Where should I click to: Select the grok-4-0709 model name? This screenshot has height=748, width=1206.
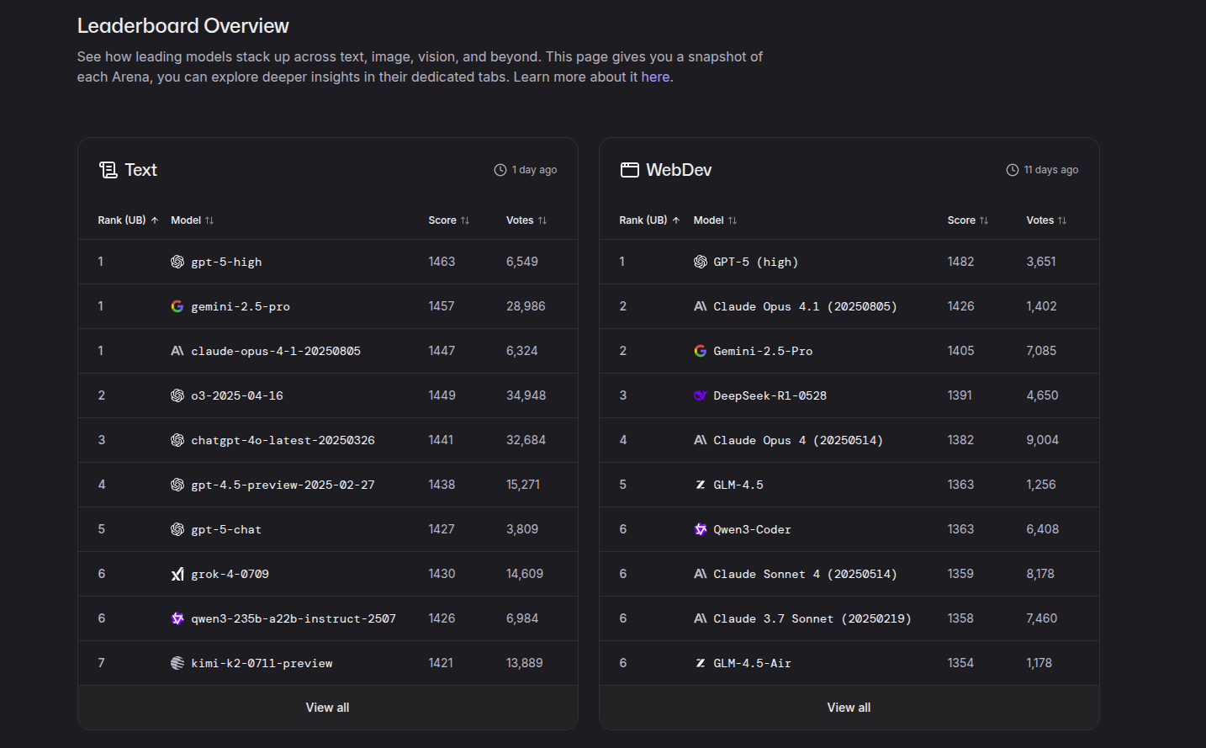click(230, 574)
